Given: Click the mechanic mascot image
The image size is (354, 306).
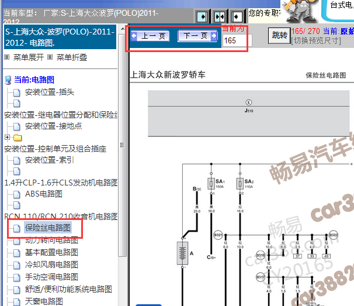Looking at the screenshot, I should click(x=299, y=11).
